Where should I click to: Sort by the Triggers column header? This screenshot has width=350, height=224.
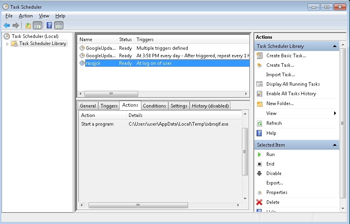point(192,40)
